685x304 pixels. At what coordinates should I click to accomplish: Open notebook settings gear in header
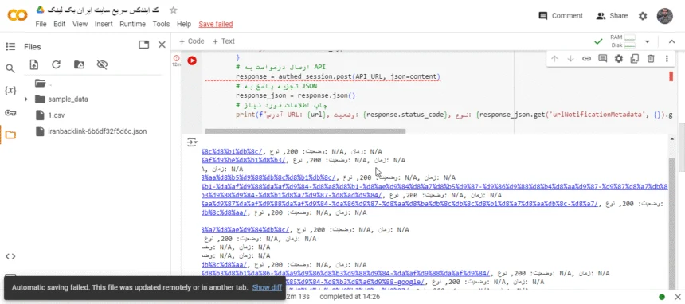[643, 16]
